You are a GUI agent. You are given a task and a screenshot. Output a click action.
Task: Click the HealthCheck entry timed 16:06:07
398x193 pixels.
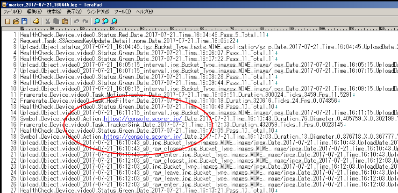pyautogui.click(x=149, y=53)
